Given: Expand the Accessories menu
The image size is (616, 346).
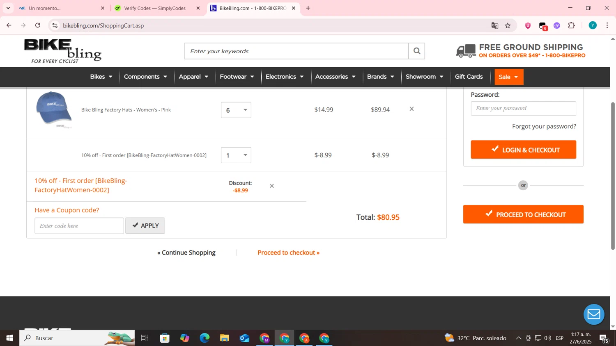Looking at the screenshot, I should pyautogui.click(x=336, y=77).
